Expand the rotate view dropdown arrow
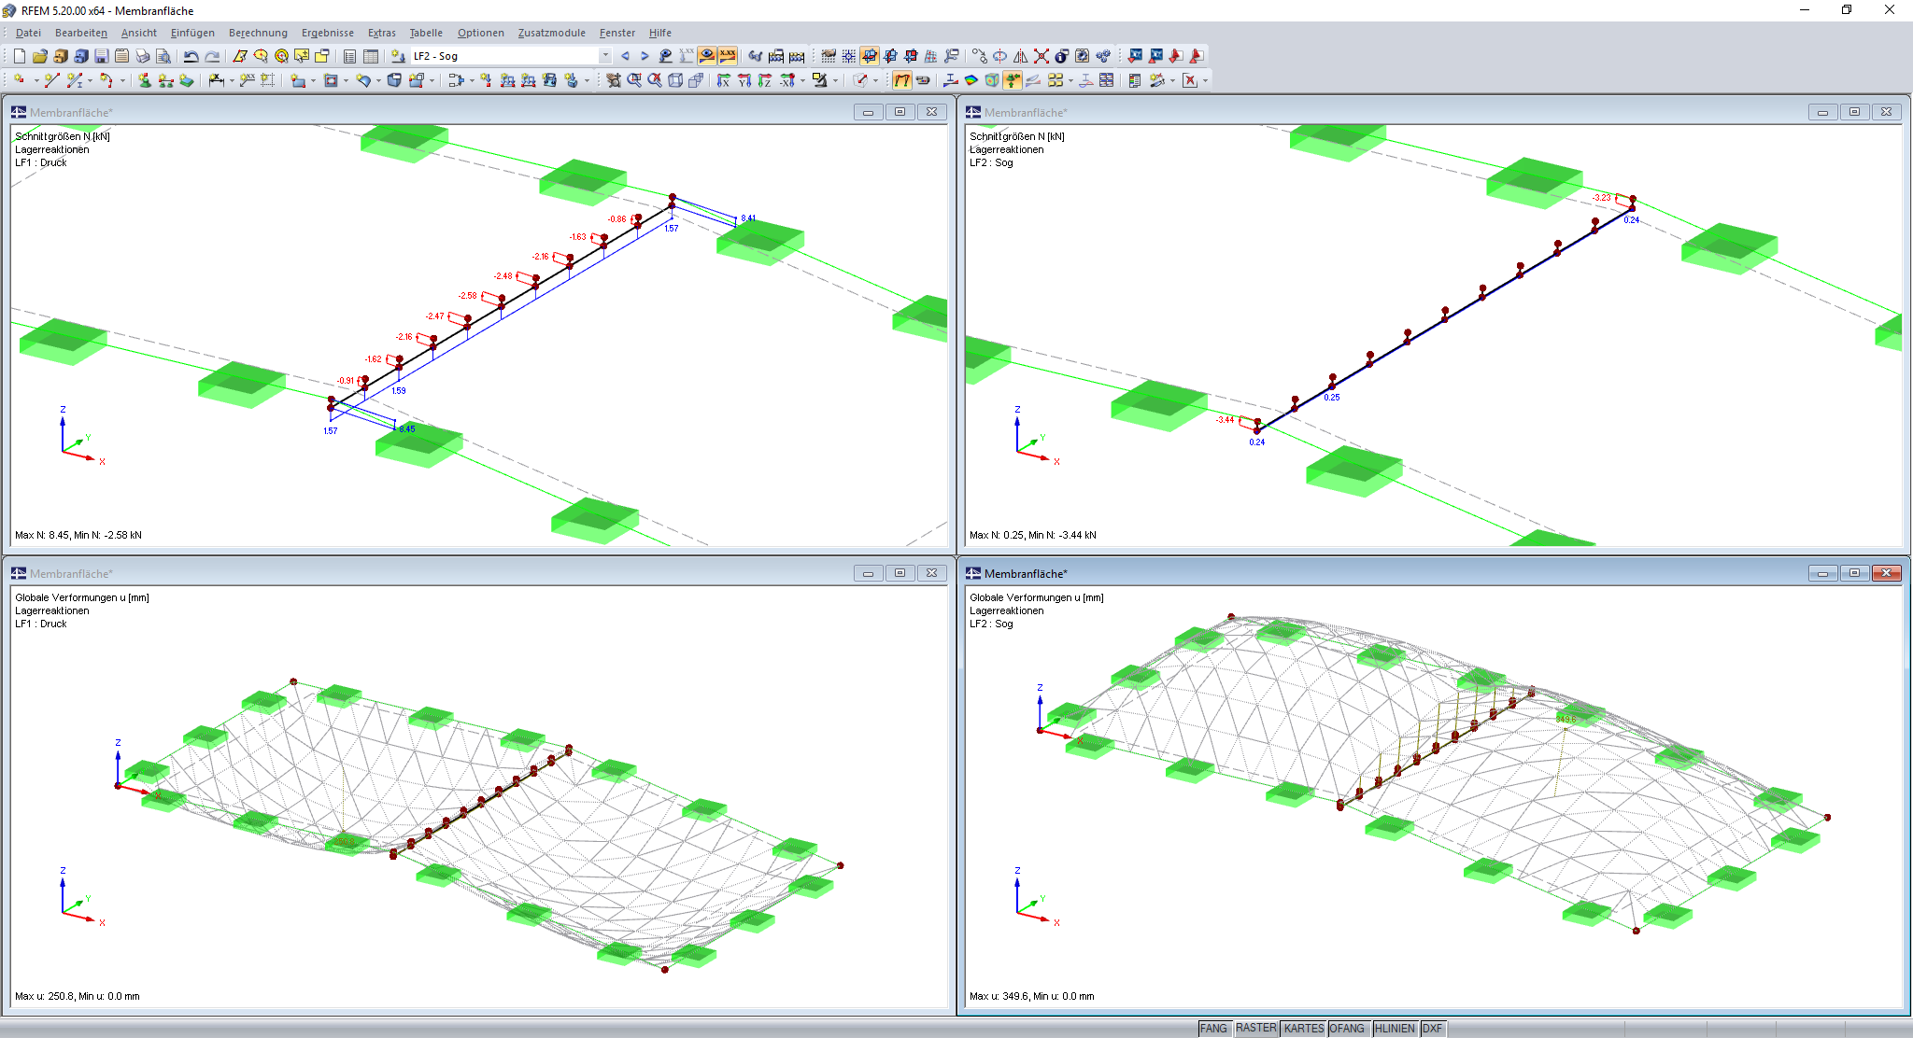 (801, 80)
